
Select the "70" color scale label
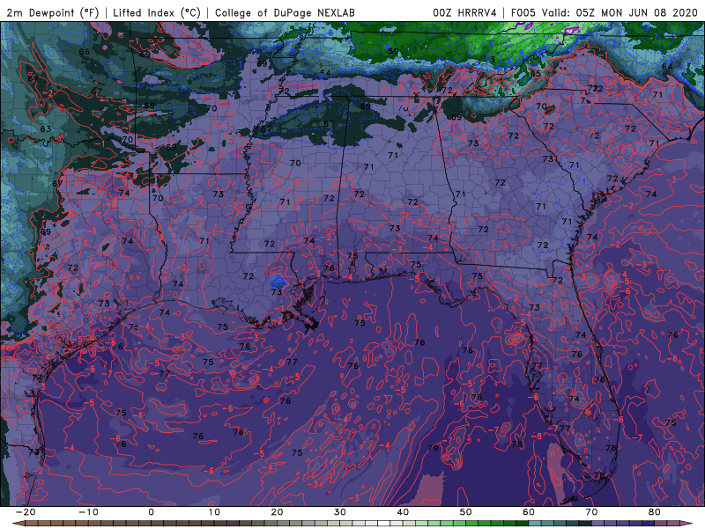(591, 512)
